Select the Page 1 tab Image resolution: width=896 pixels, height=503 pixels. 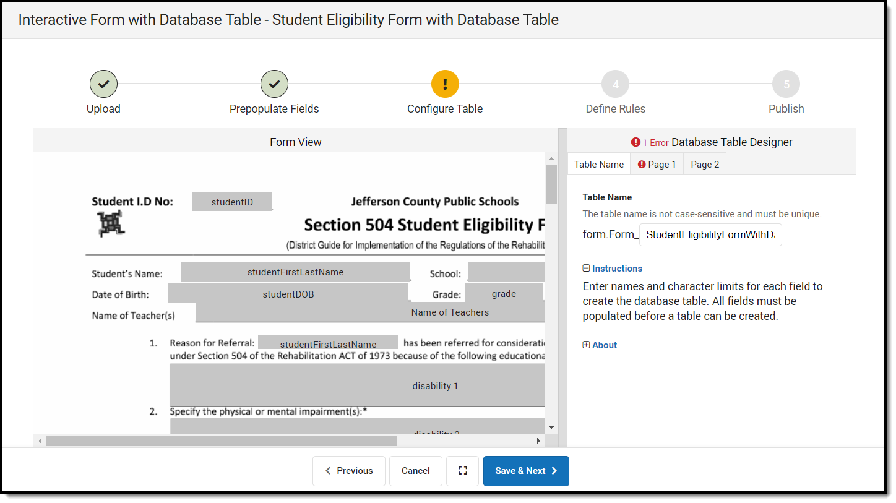[x=661, y=164]
